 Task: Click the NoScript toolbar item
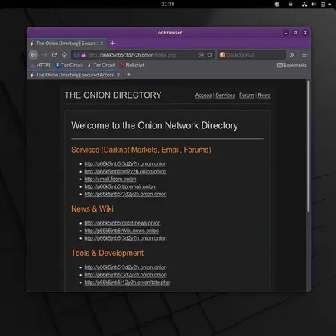tap(131, 65)
